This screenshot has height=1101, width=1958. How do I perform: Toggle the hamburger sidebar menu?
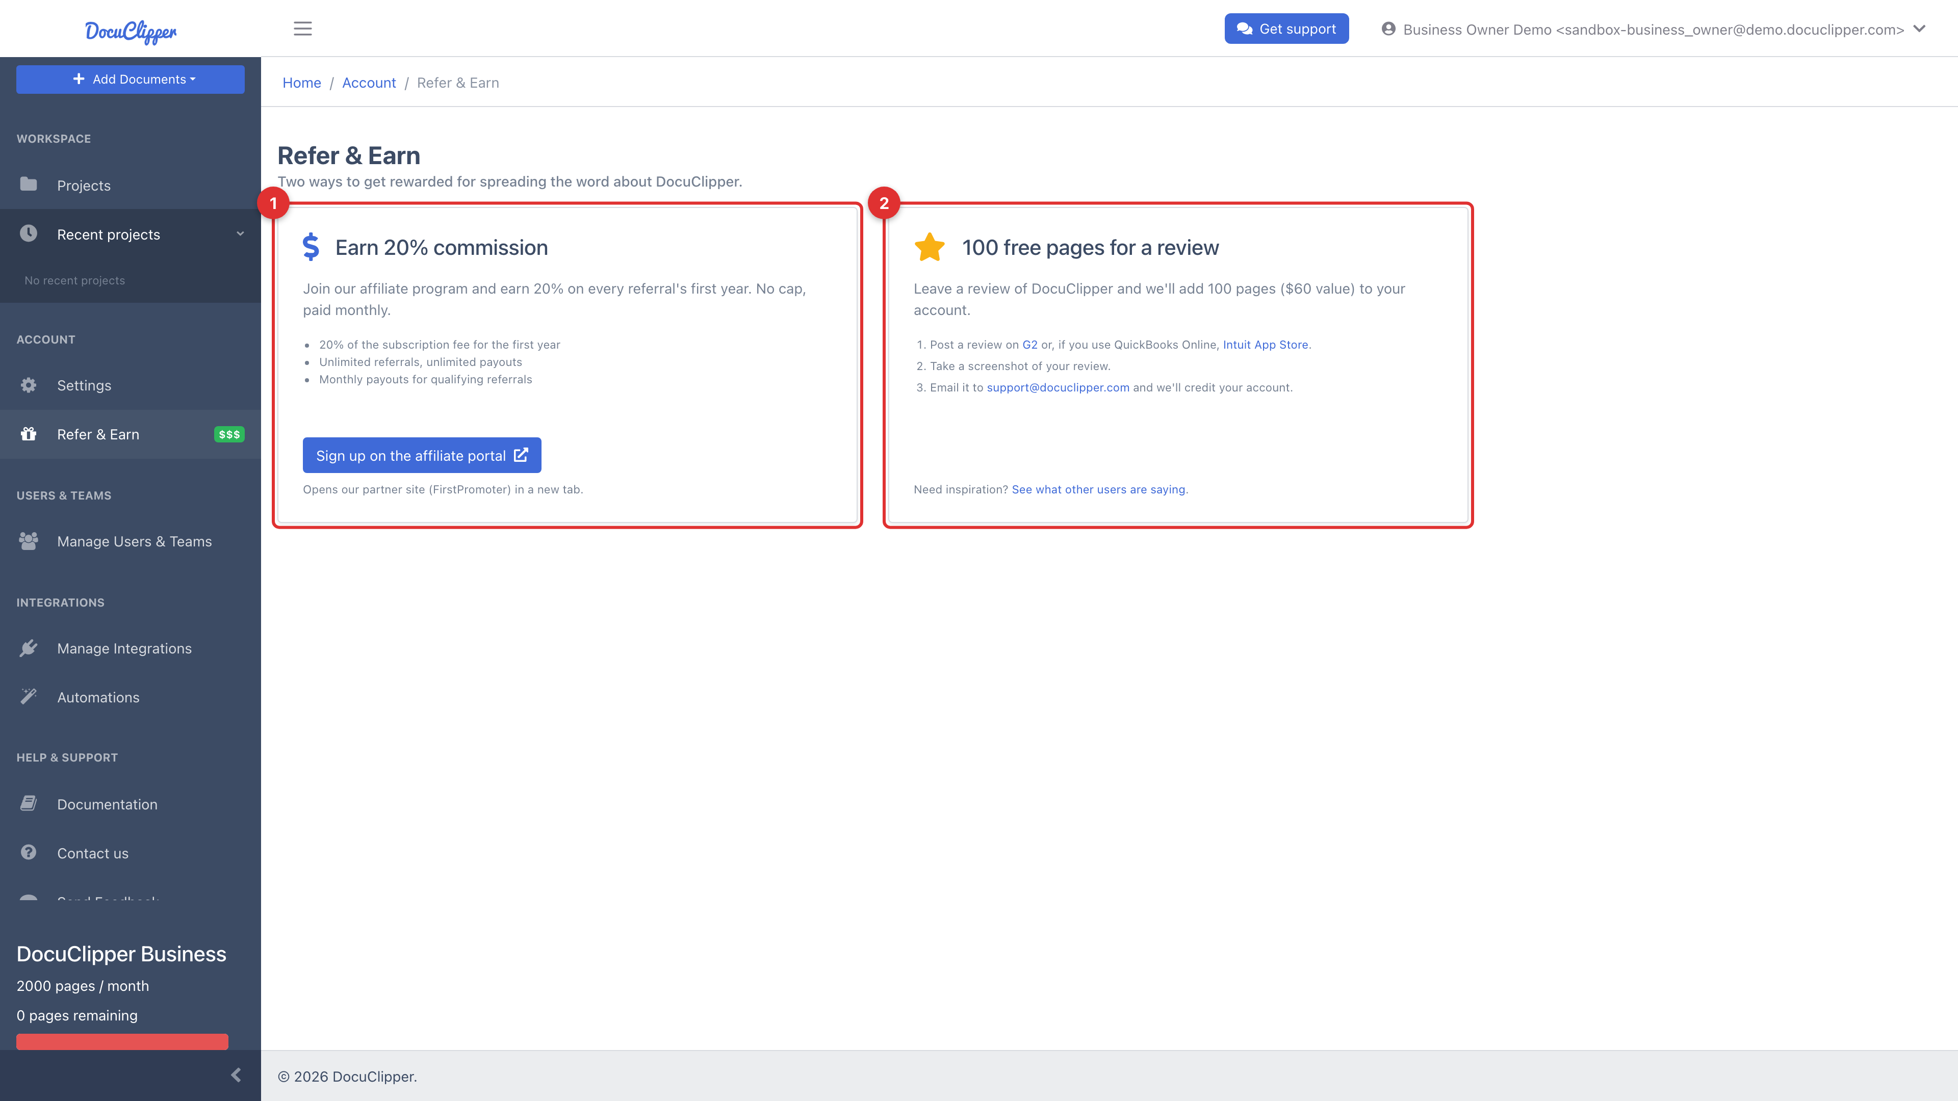(x=302, y=29)
